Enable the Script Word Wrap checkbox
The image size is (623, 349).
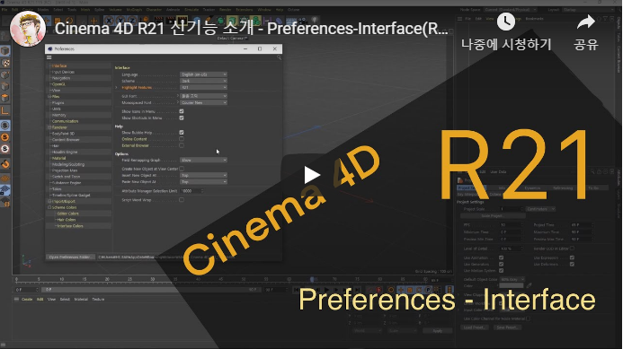[x=182, y=200]
